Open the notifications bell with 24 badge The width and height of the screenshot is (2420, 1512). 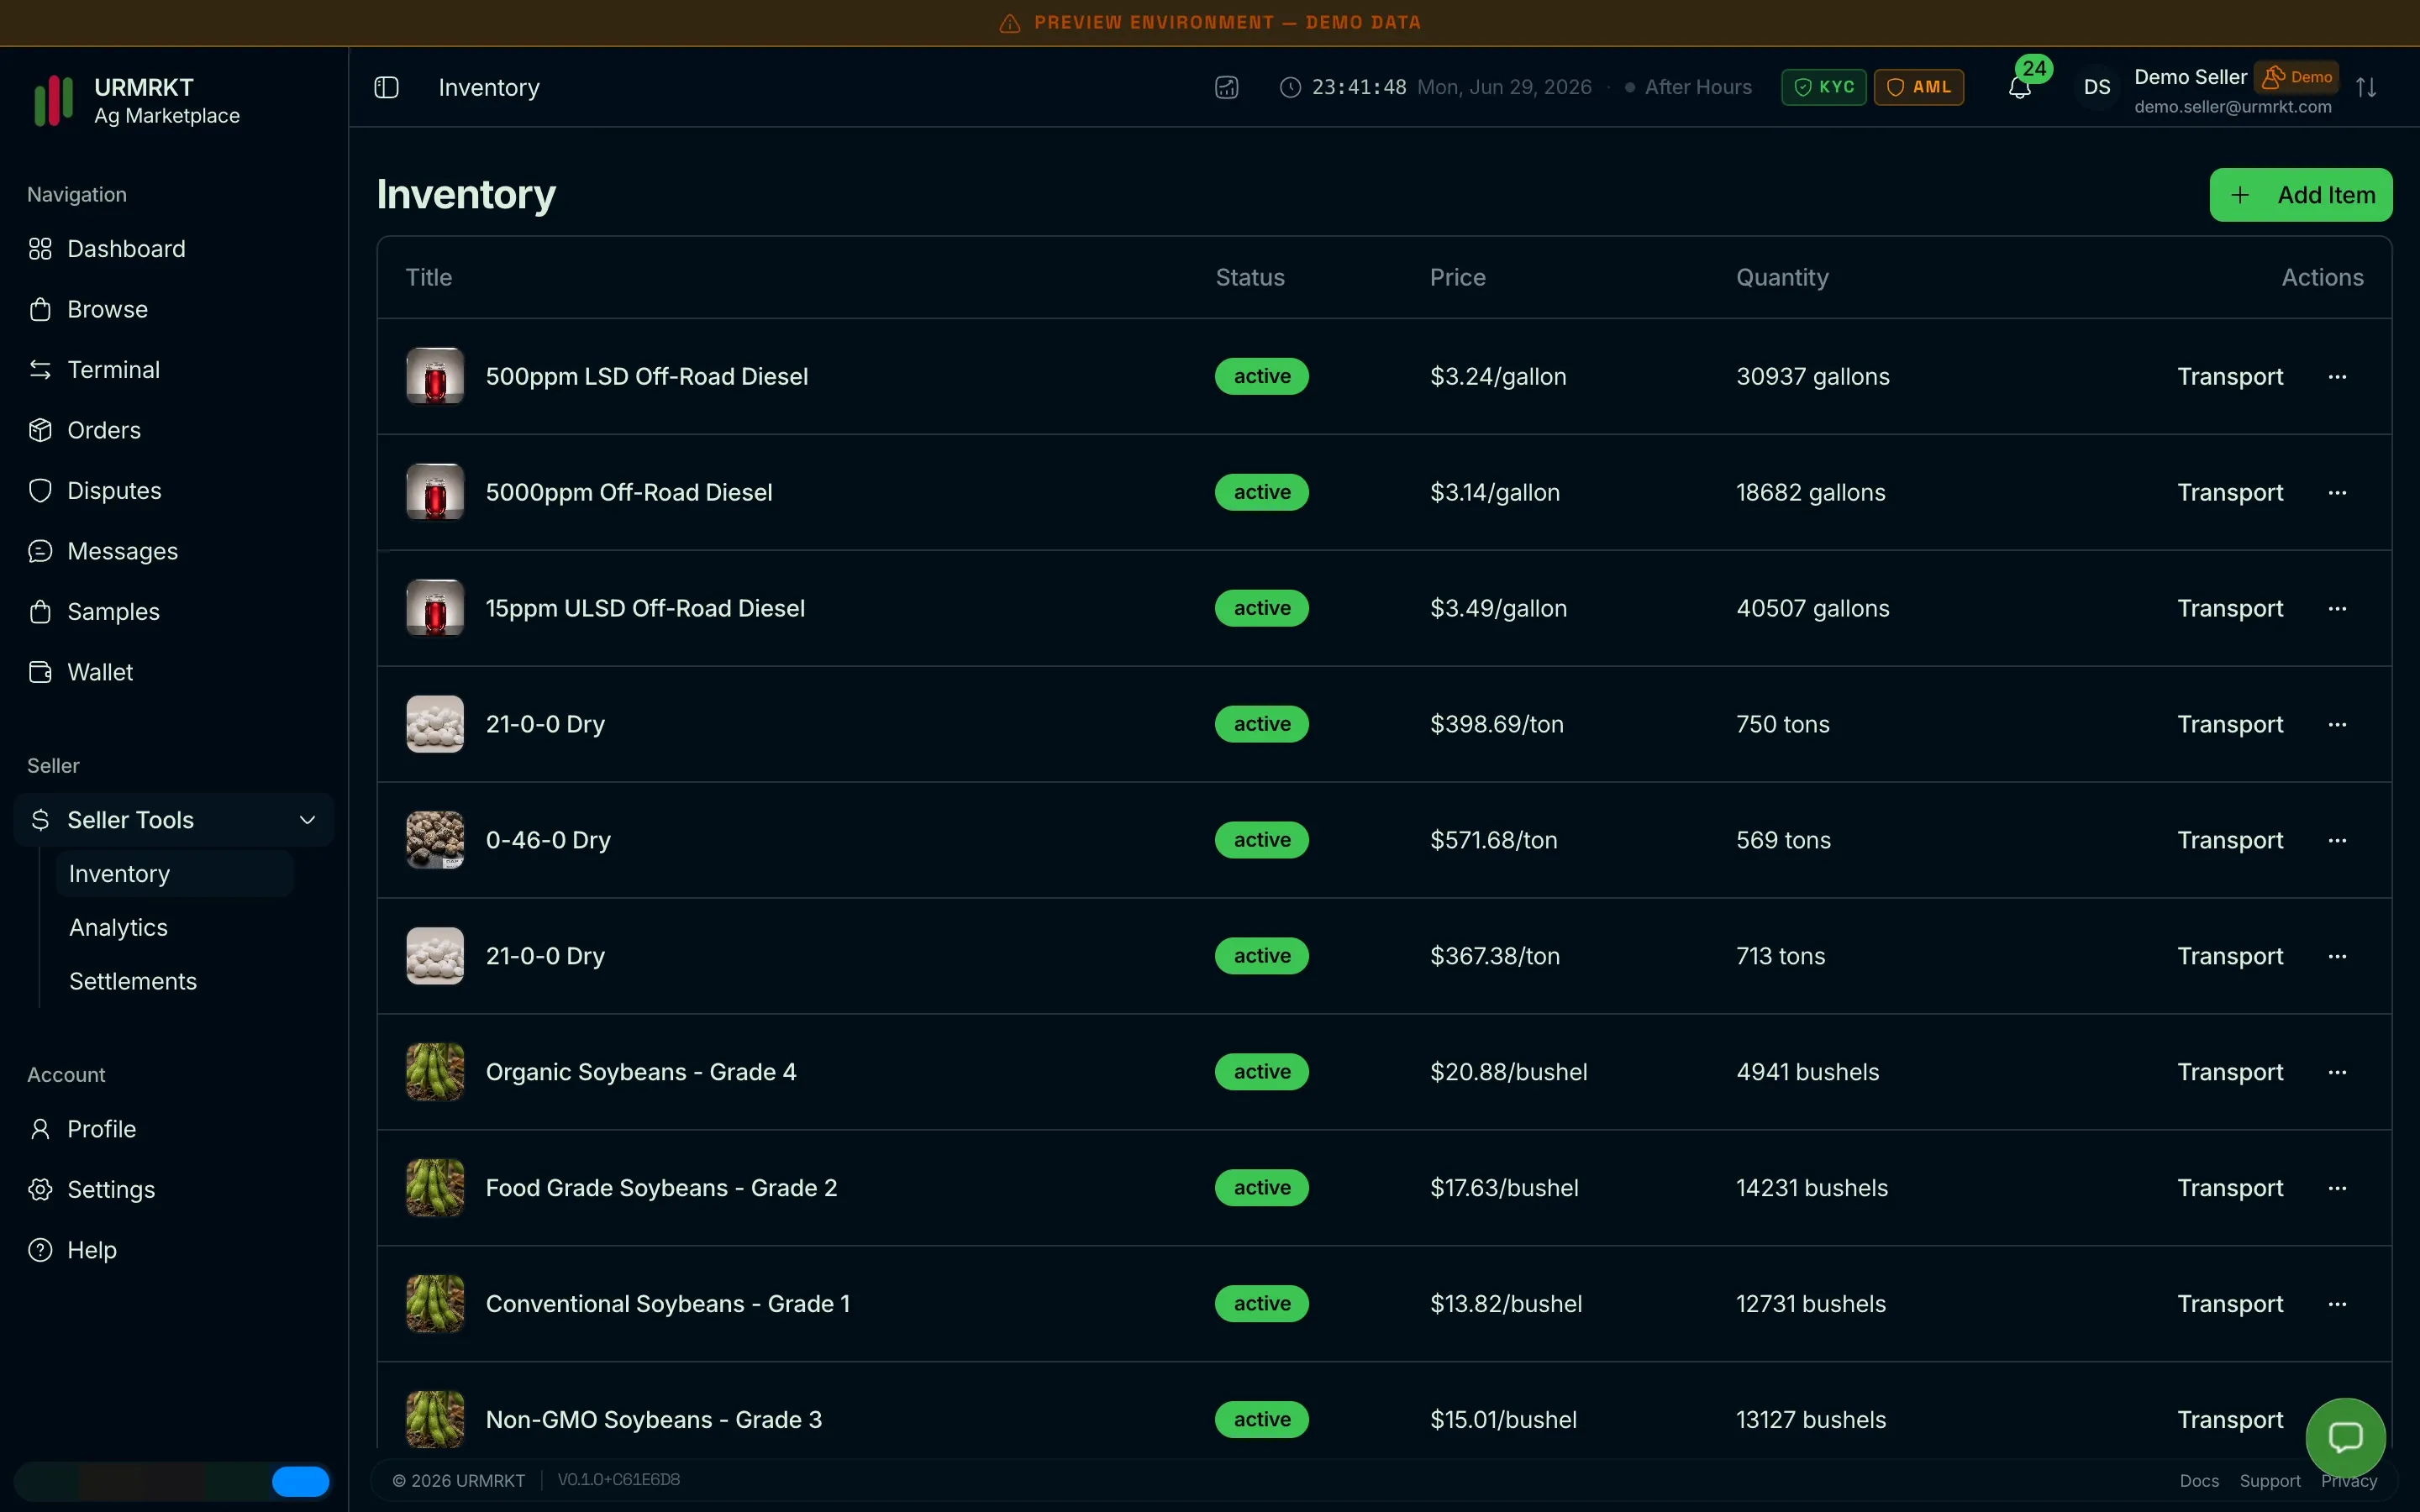coord(2020,87)
